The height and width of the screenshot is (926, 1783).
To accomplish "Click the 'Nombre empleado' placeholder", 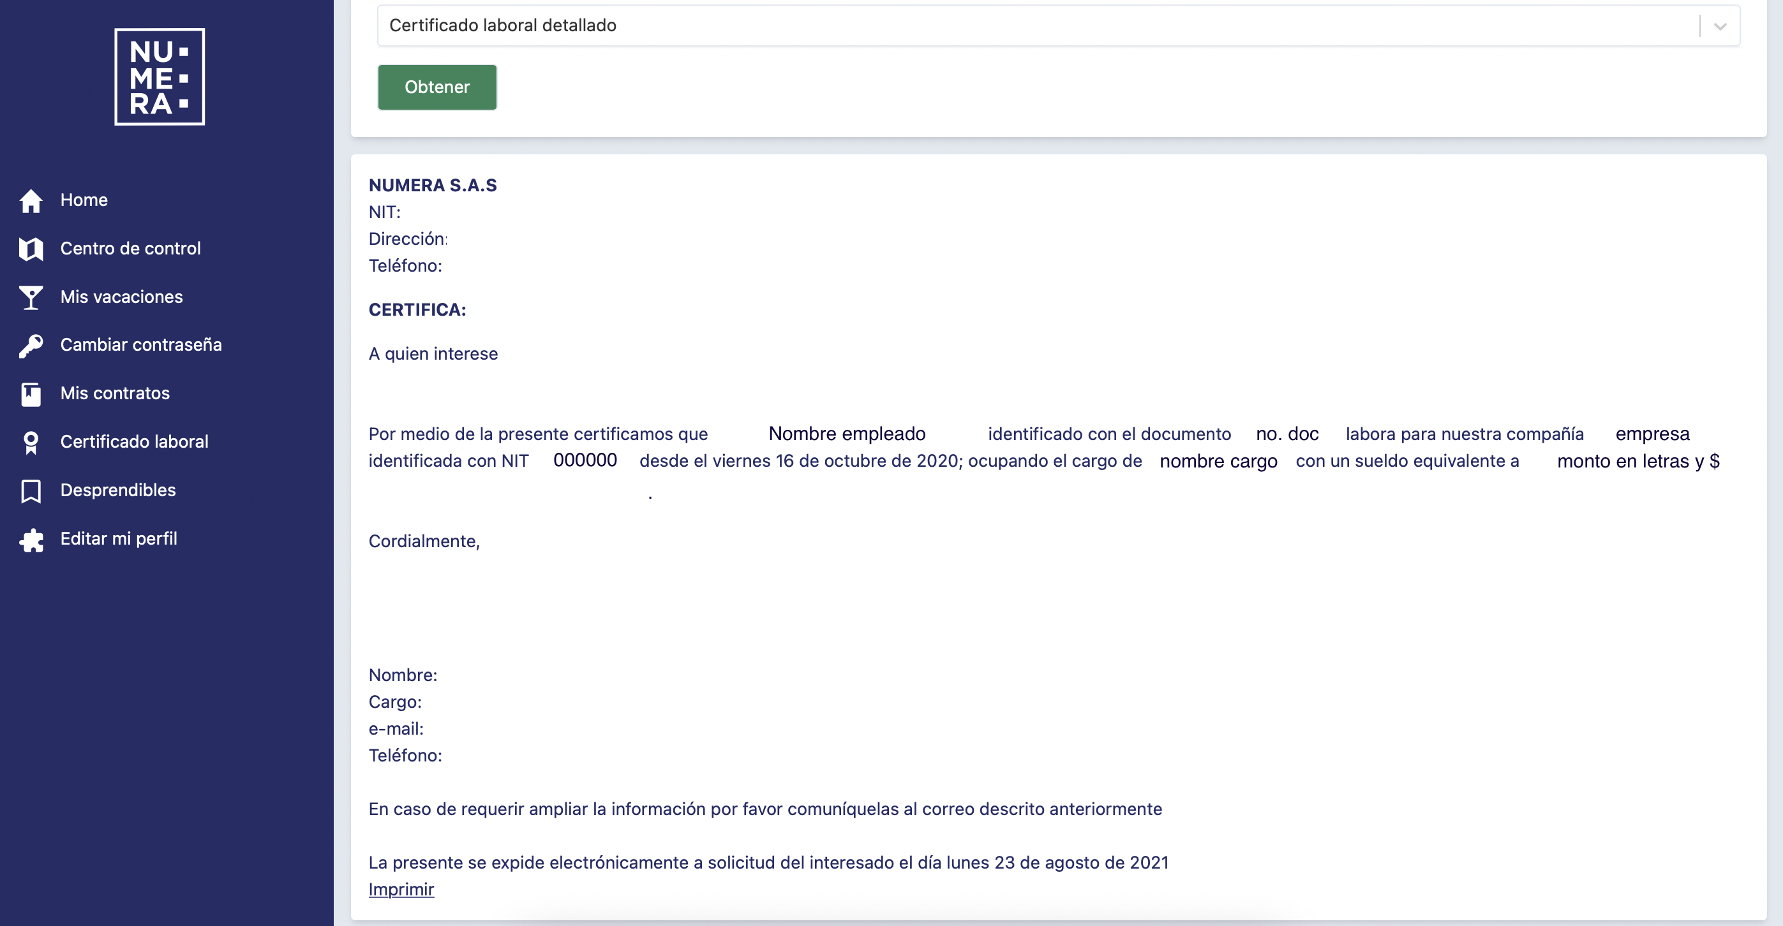I will click(x=846, y=434).
